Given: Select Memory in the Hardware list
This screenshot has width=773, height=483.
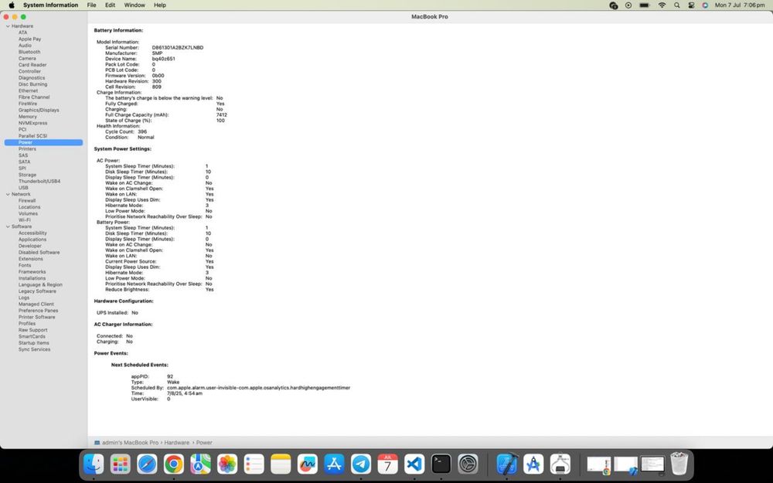Looking at the screenshot, I should (28, 117).
